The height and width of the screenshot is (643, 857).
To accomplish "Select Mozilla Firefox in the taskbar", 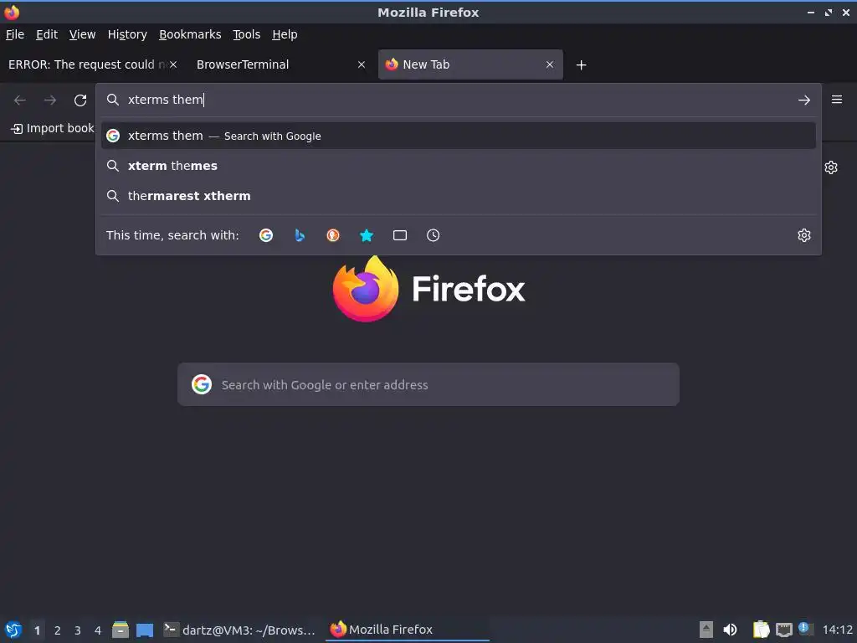I will (x=407, y=630).
